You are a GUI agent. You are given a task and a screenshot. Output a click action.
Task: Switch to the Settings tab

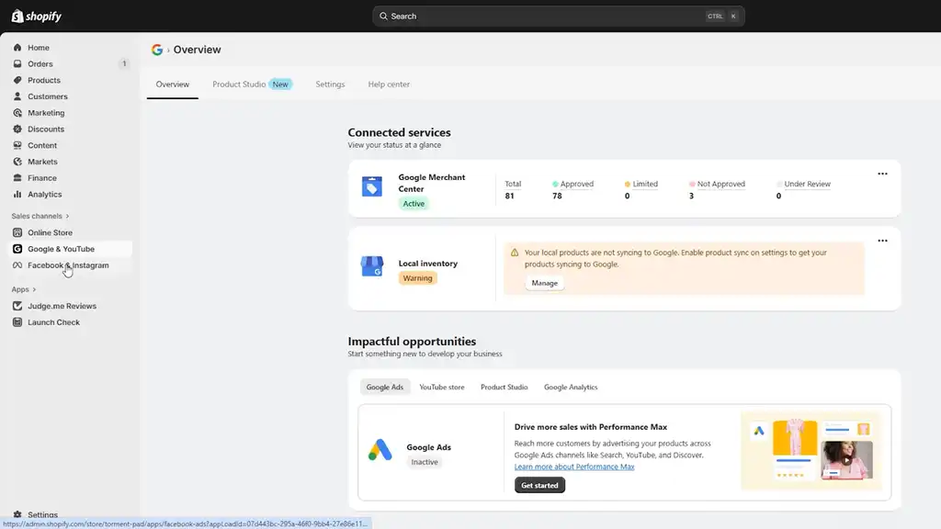pyautogui.click(x=330, y=84)
